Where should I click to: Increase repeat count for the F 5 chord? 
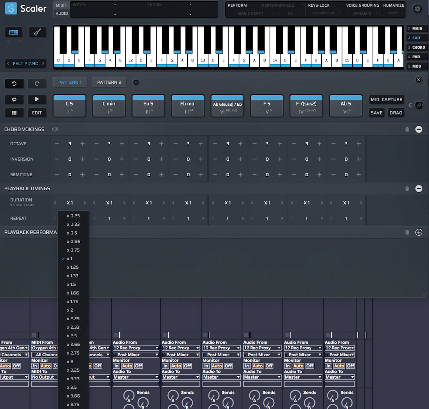point(282,218)
